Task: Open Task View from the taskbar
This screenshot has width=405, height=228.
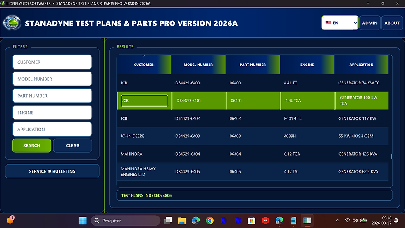Action: coord(168,221)
